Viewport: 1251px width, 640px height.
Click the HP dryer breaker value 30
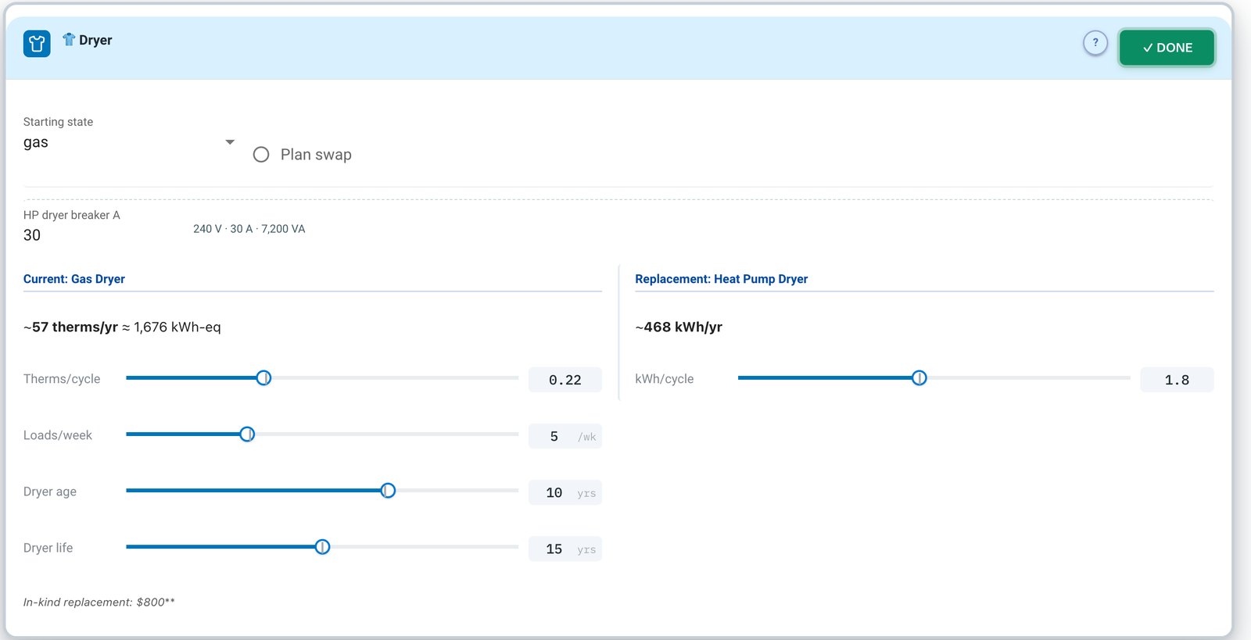point(32,235)
